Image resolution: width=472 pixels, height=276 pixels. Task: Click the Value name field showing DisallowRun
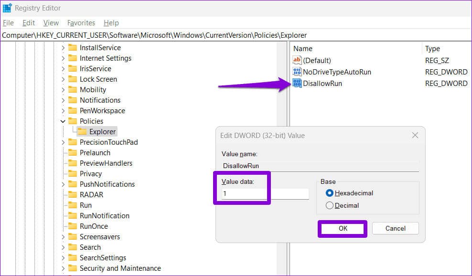(320, 166)
